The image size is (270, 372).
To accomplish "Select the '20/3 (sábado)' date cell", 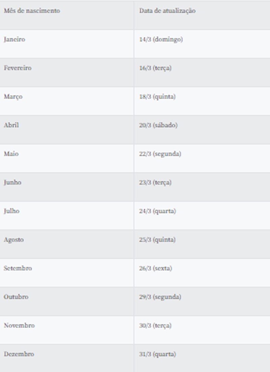I will pyautogui.click(x=158, y=125).
